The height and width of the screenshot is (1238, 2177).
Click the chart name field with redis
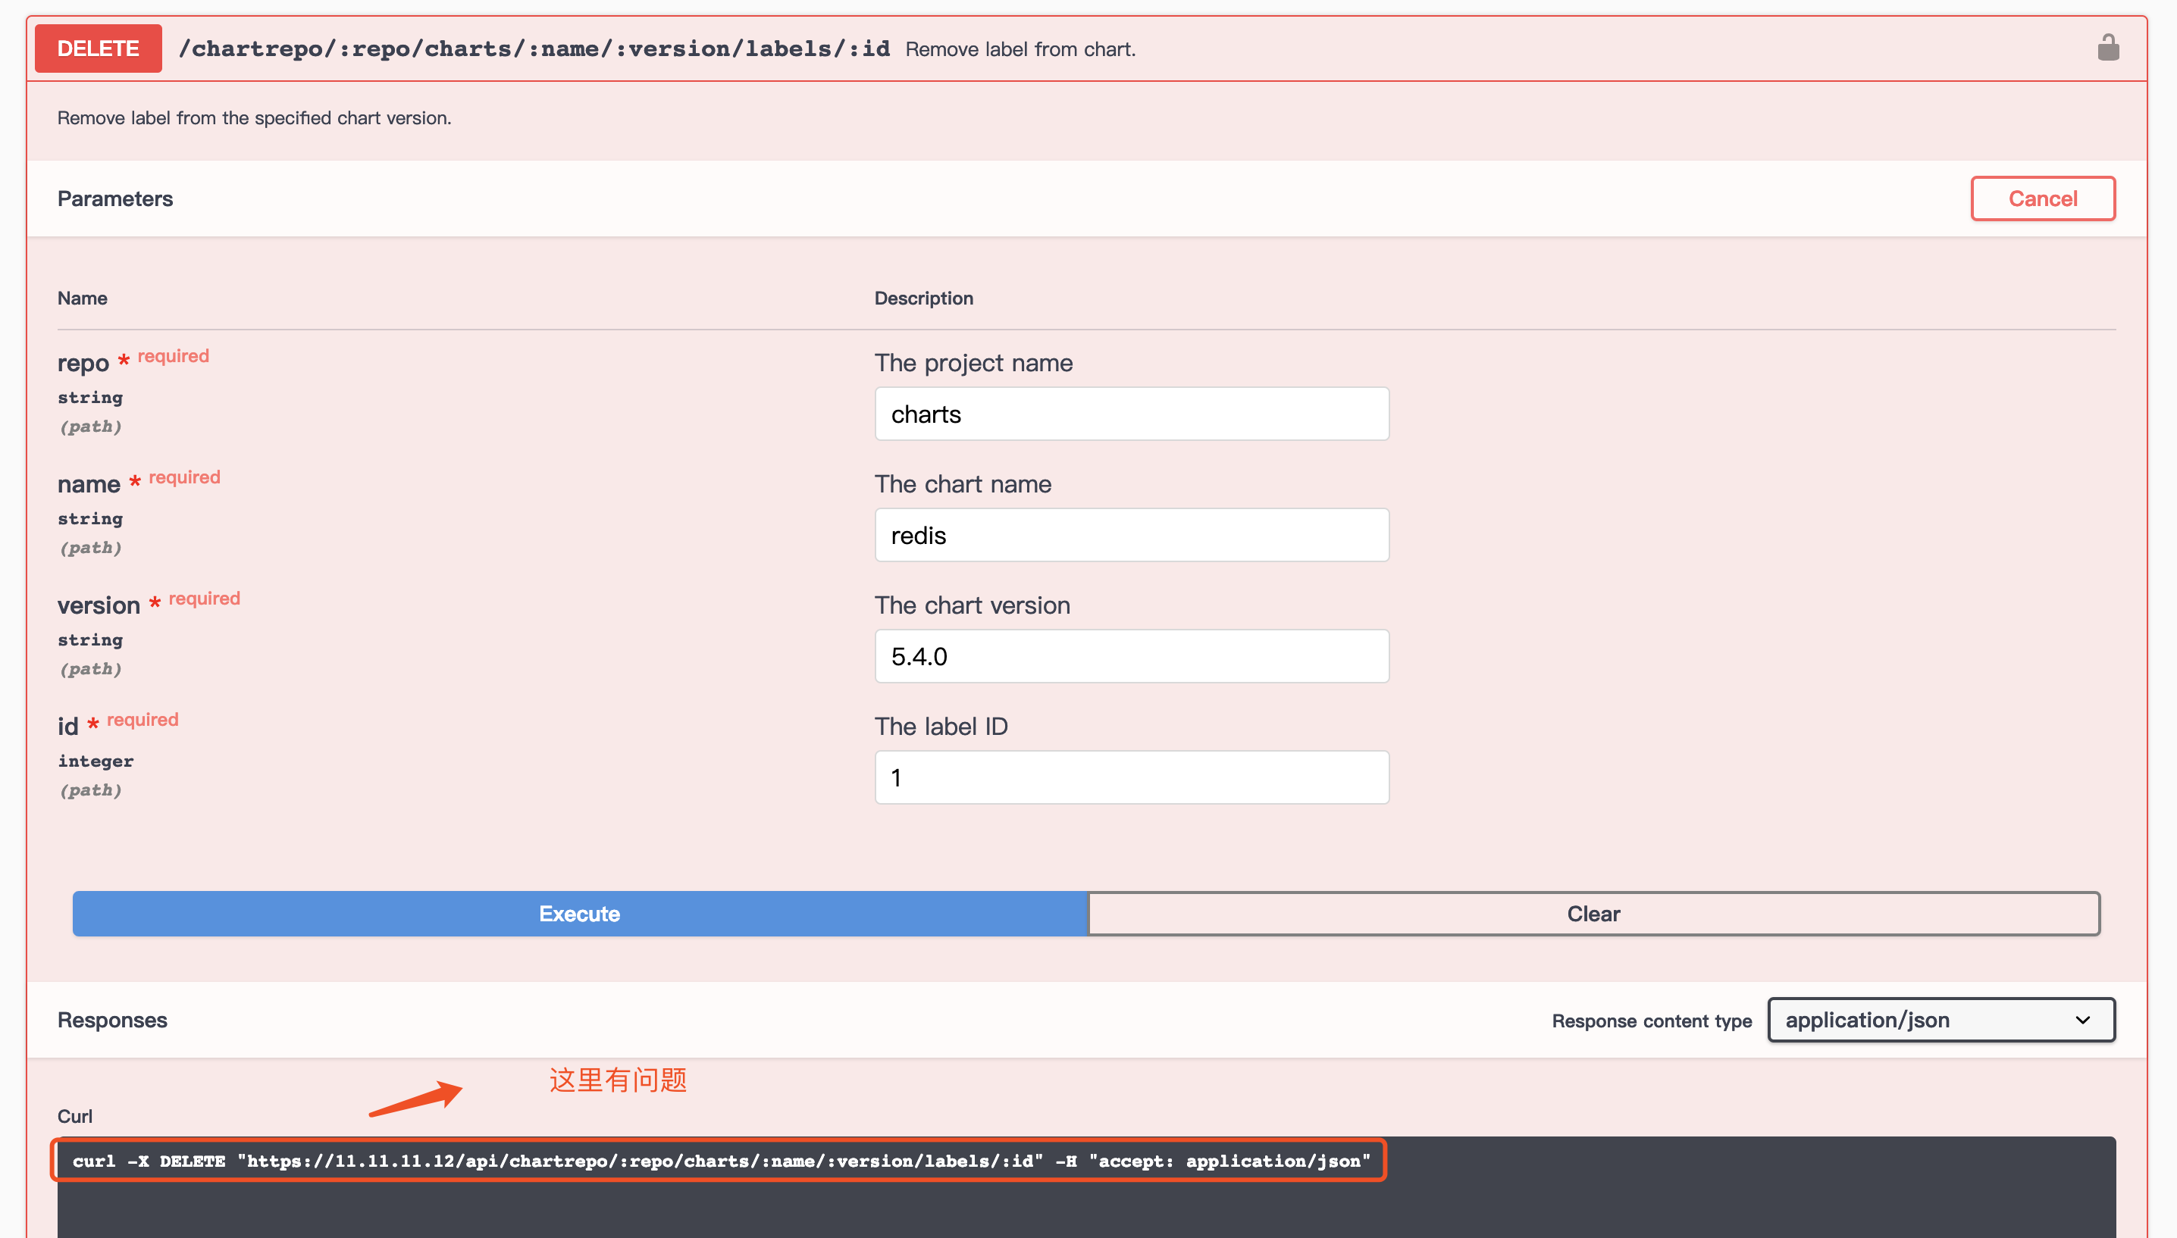tap(1131, 535)
